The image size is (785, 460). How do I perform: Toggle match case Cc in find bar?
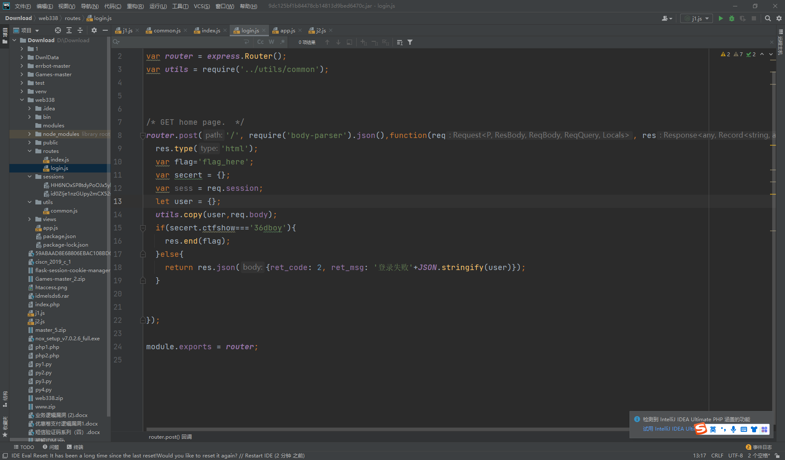pyautogui.click(x=260, y=42)
